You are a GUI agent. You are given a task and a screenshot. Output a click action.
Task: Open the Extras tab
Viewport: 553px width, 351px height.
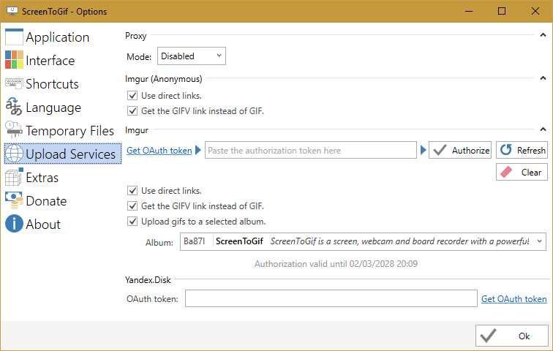(62, 177)
